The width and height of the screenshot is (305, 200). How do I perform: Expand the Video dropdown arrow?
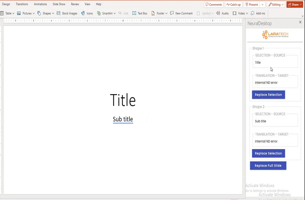(x=247, y=13)
